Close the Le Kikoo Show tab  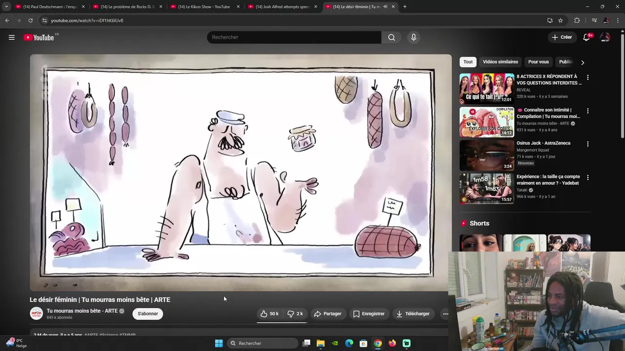[x=238, y=7]
